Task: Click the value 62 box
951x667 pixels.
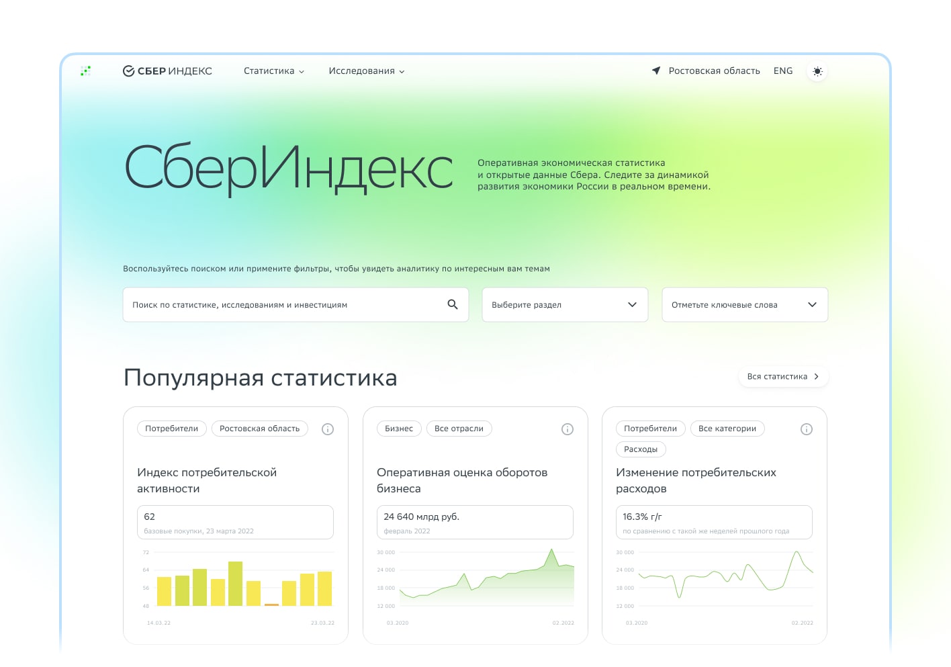Action: coord(235,522)
